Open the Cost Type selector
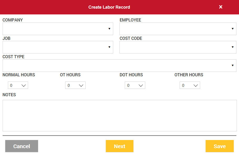This screenshot has width=239, height=156. (232, 66)
